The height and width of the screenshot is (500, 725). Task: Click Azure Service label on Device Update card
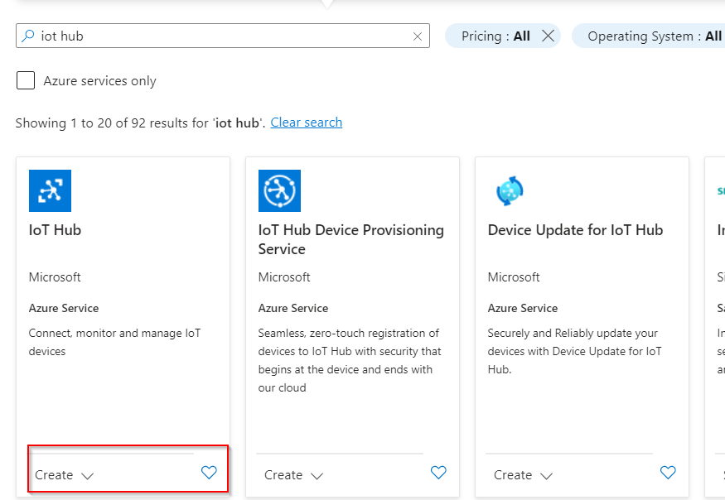[523, 308]
